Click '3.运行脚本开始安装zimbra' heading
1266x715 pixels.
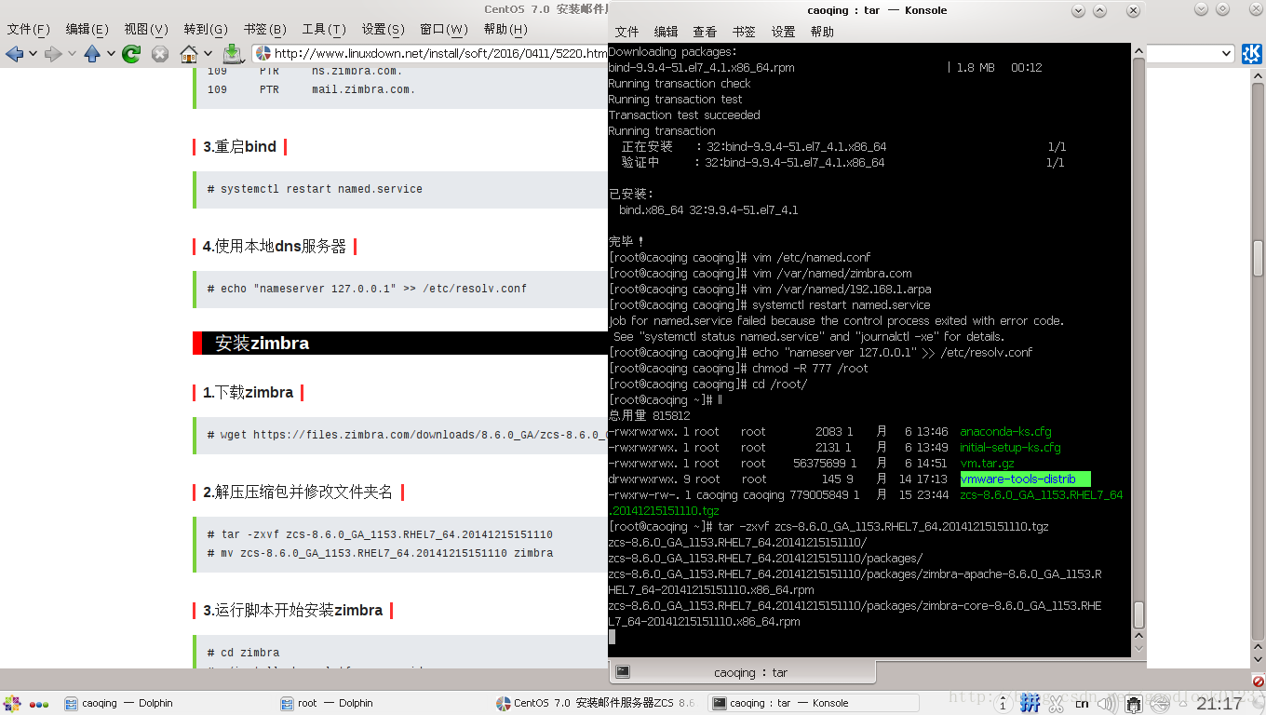(x=292, y=611)
